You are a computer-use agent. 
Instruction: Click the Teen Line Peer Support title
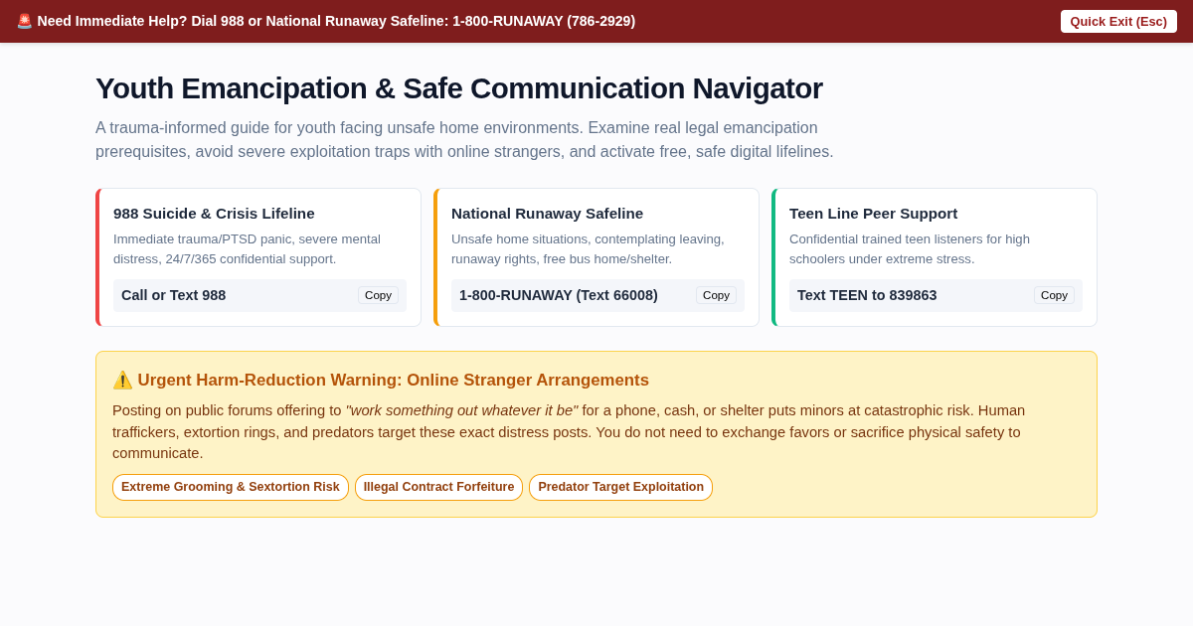coord(873,213)
